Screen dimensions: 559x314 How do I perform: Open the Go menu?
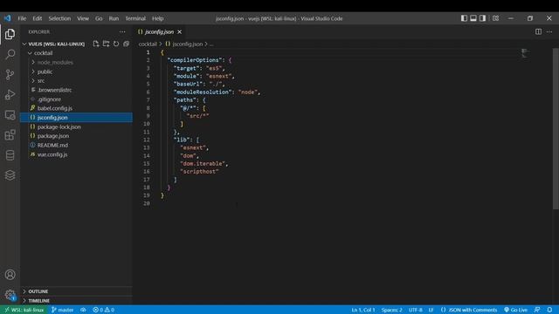tap(99, 18)
